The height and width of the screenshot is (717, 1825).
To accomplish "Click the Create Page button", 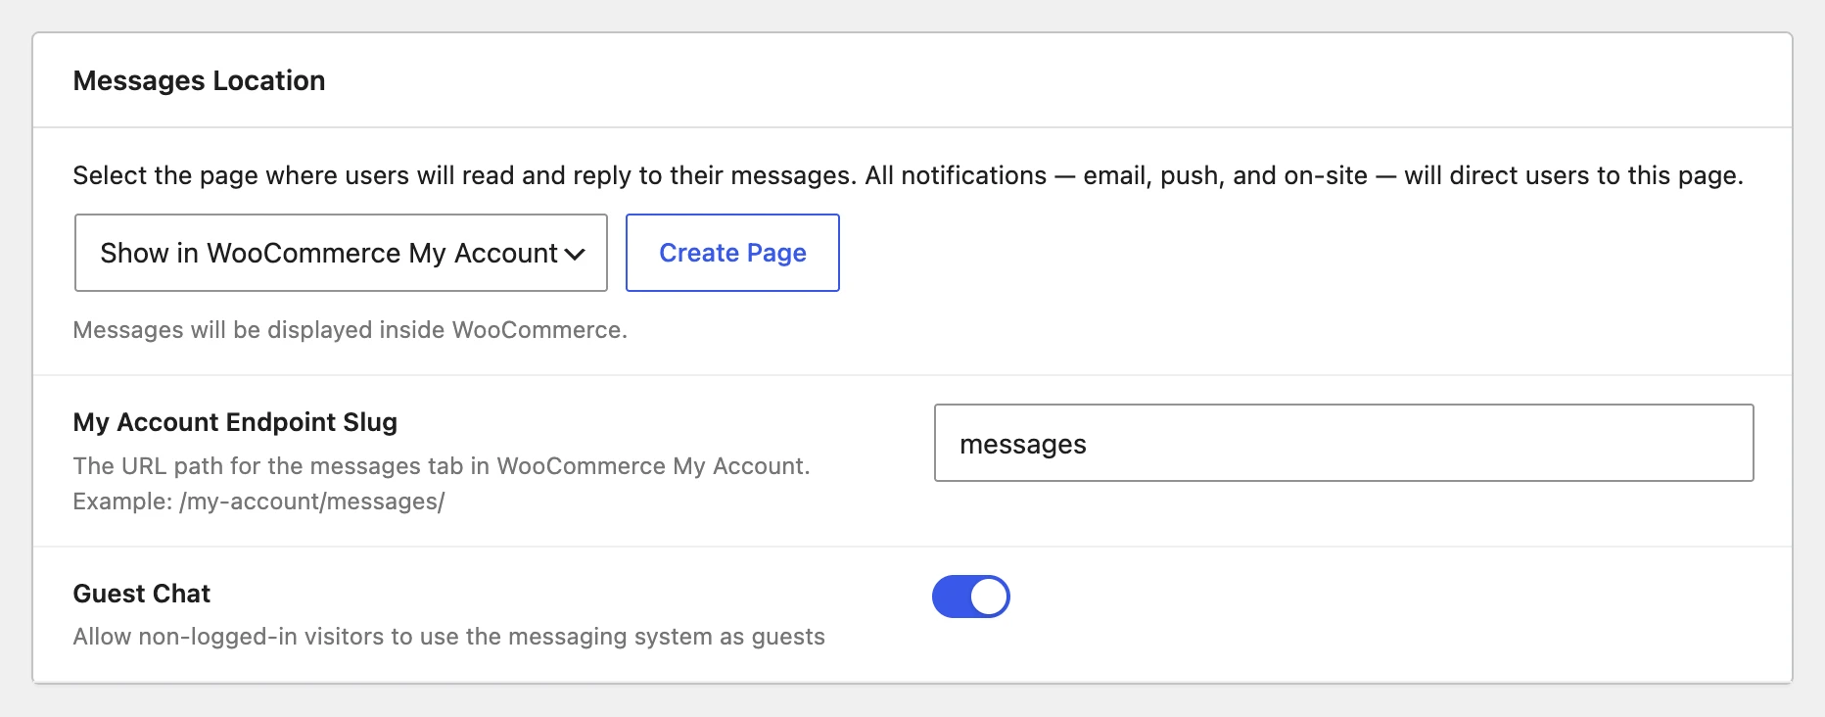I will coord(732,253).
